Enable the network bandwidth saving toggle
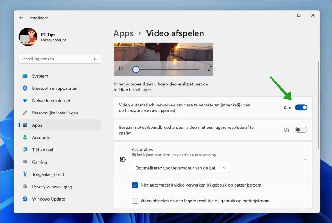332x223 pixels. point(301,130)
